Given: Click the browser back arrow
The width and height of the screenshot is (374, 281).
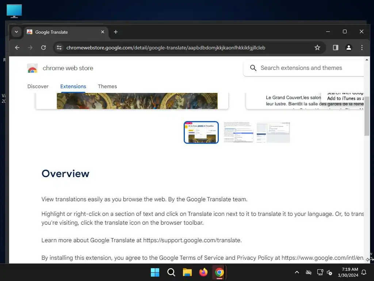Looking at the screenshot, I should (x=17, y=48).
